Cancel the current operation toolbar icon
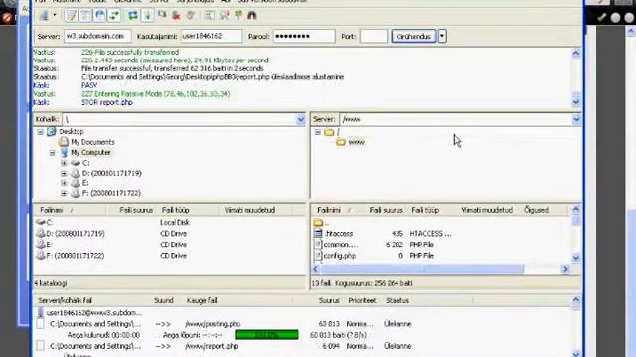 162,16
